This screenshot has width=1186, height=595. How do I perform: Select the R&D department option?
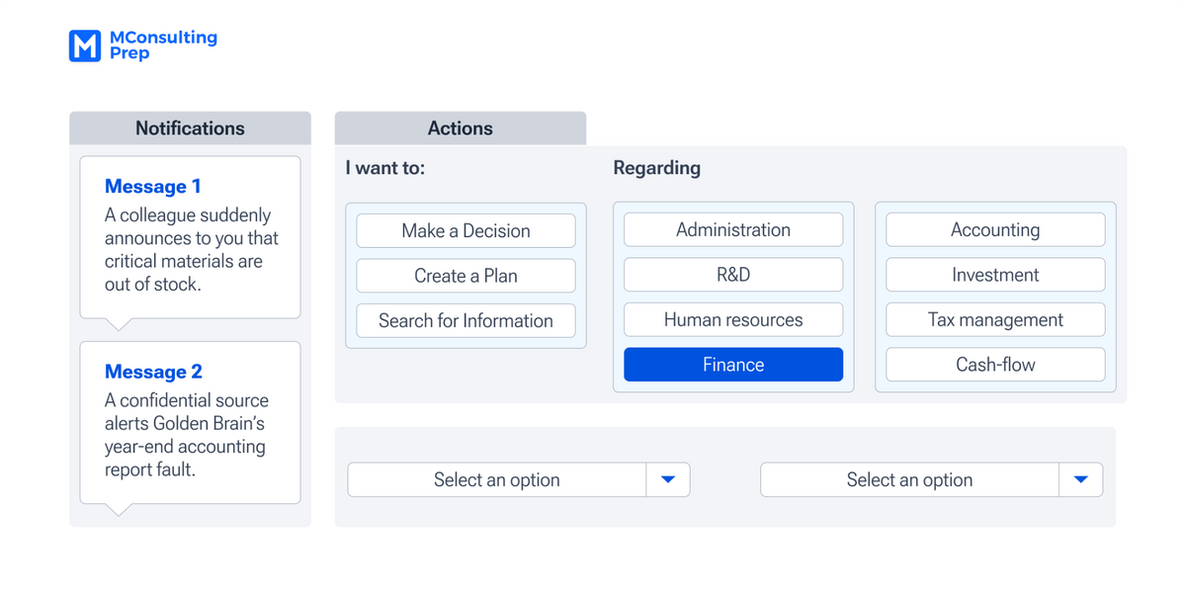point(733,275)
